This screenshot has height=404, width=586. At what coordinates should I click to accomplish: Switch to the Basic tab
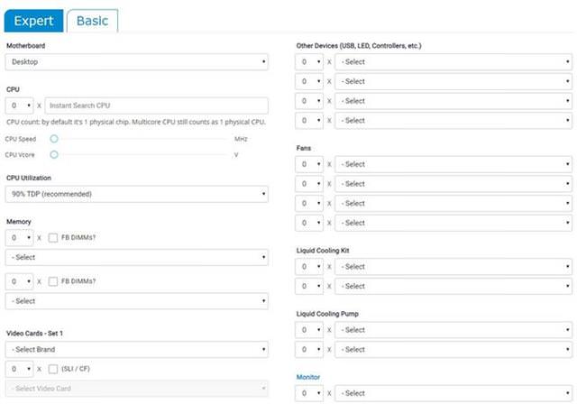point(92,21)
